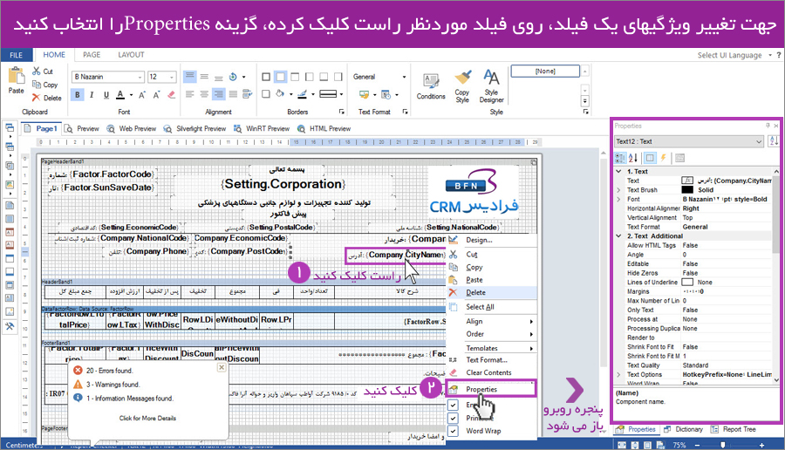Click the pin icon of Properties panel
This screenshot has height=450, width=785.
point(768,126)
